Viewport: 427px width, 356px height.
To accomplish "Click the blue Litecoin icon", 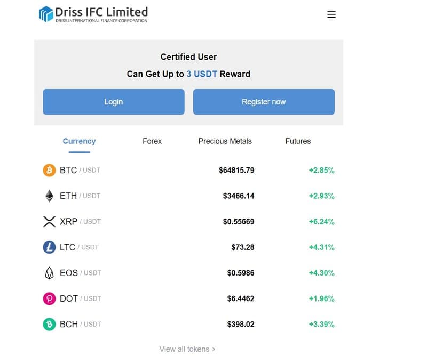I will [49, 247].
